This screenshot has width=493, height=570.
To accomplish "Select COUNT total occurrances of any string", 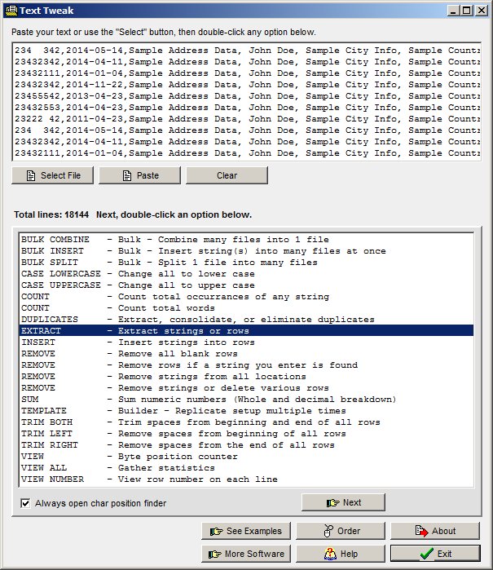I will click(x=246, y=297).
